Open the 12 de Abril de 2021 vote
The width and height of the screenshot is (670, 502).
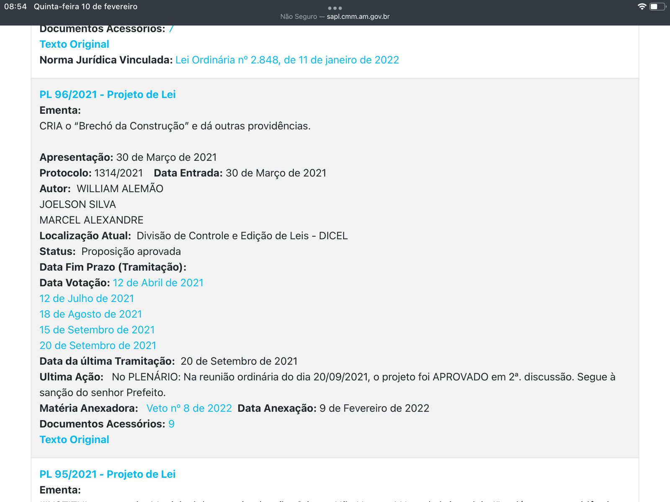click(158, 283)
